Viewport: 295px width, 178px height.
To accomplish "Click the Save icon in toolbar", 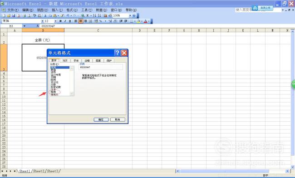I will pos(14,15).
